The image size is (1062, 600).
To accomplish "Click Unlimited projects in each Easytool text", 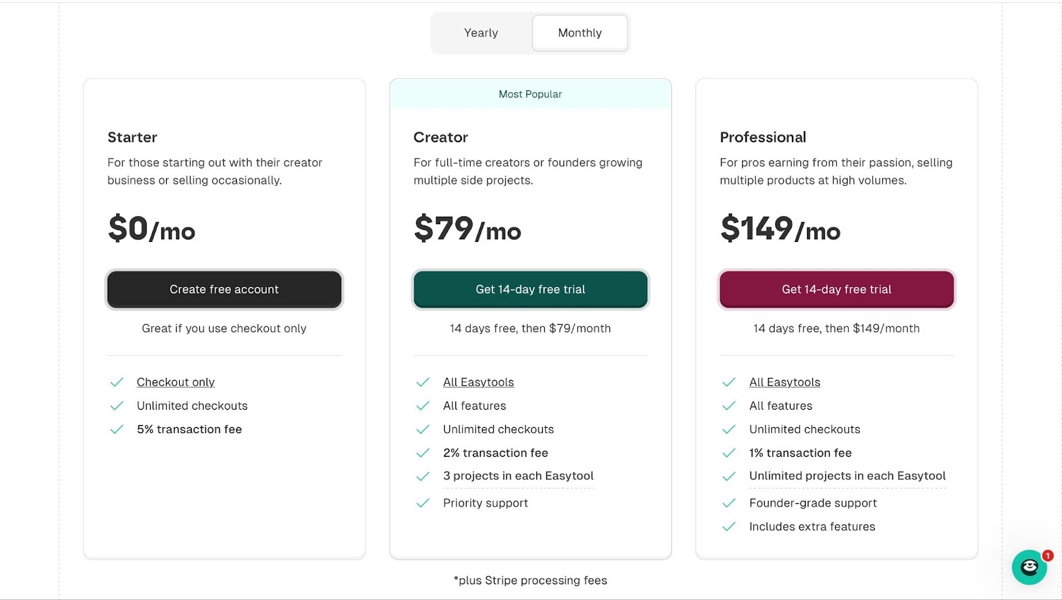I will (848, 476).
